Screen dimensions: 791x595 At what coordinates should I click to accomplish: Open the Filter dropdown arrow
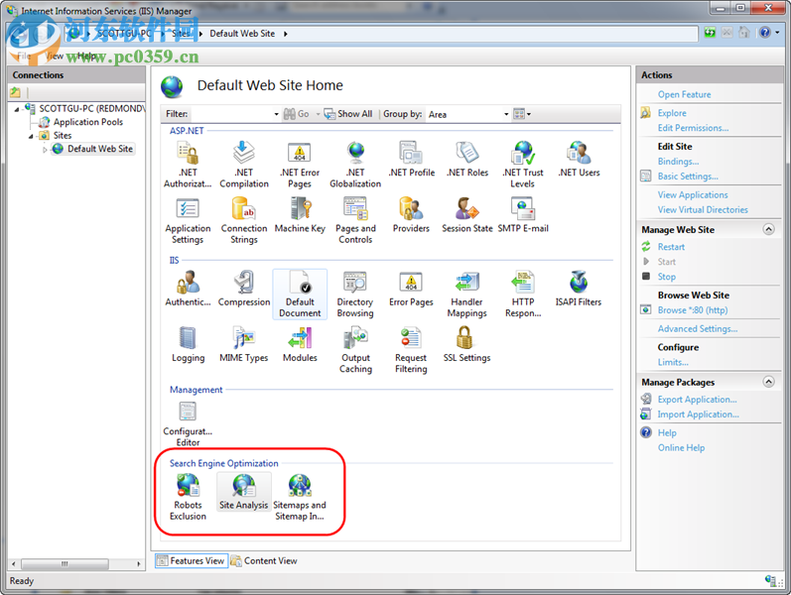[x=276, y=114]
